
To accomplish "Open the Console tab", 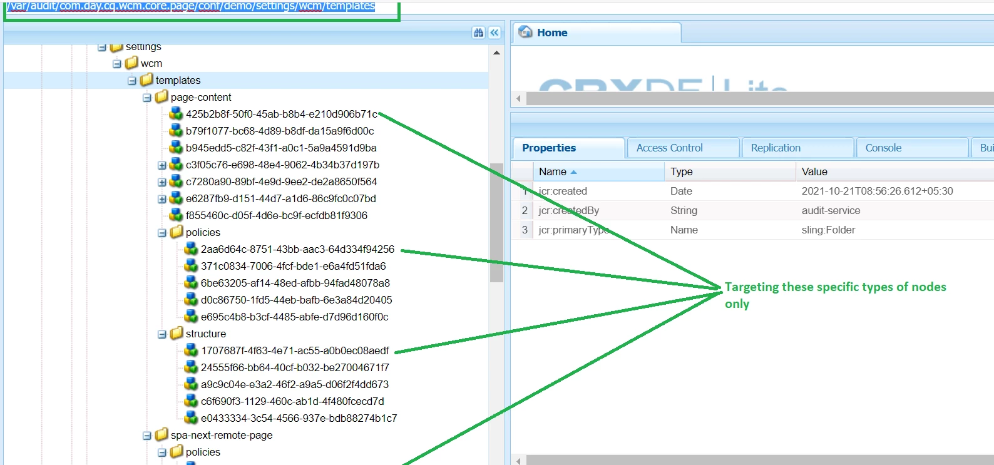I will (x=913, y=148).
